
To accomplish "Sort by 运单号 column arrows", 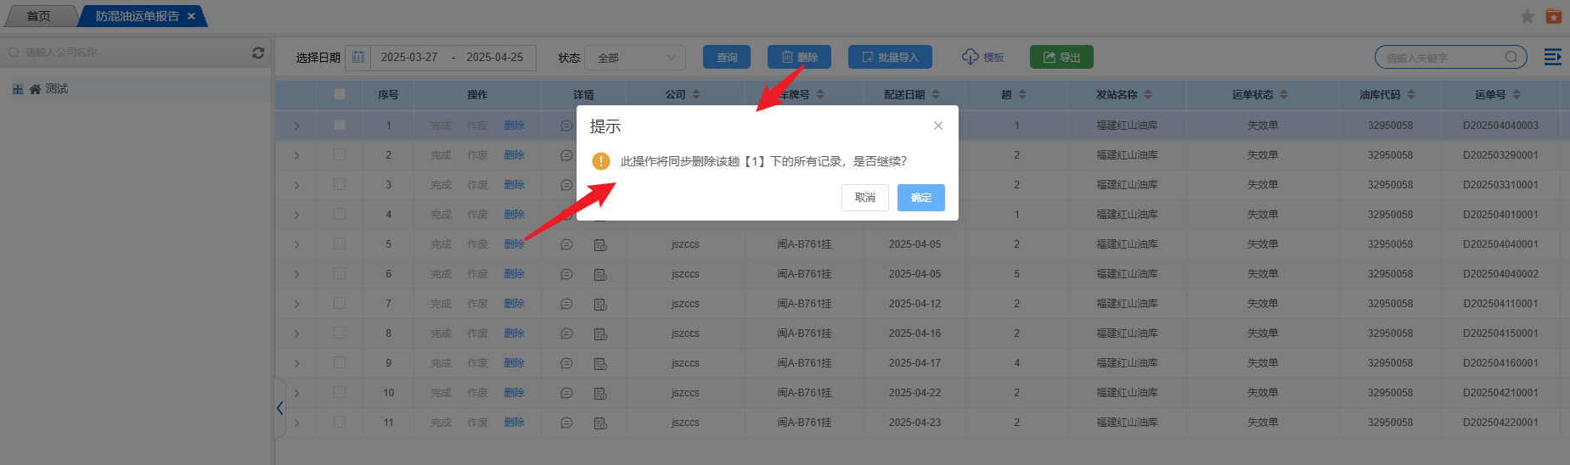I will coord(1517,94).
